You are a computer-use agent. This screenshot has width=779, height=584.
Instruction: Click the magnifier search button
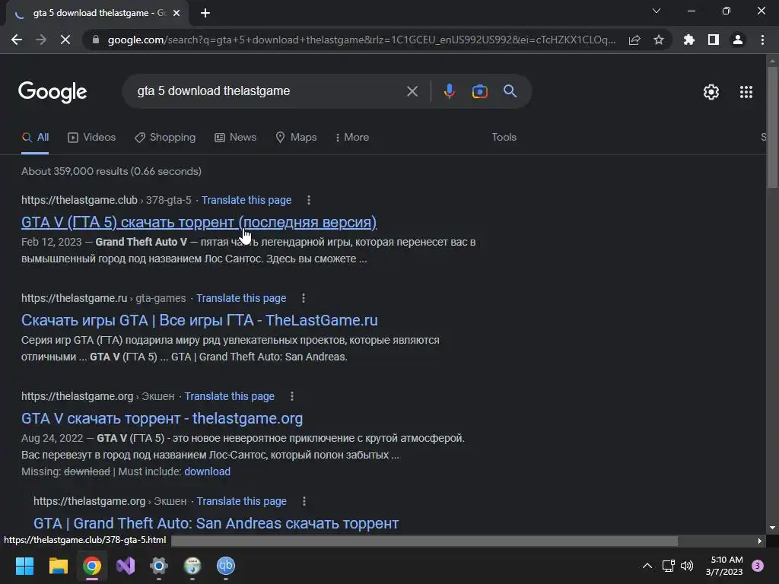coord(510,91)
